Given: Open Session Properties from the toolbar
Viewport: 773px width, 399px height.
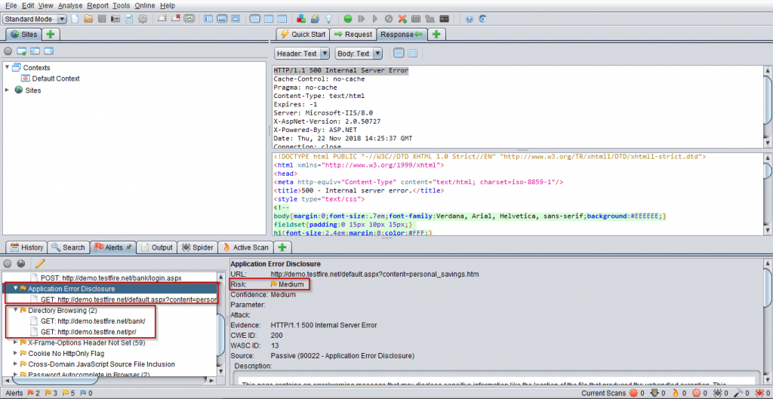Looking at the screenshot, I should pyautogui.click(x=129, y=19).
